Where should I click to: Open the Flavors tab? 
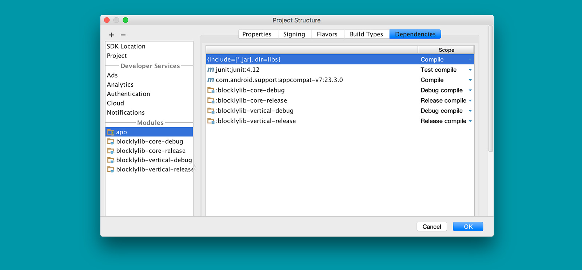(328, 34)
